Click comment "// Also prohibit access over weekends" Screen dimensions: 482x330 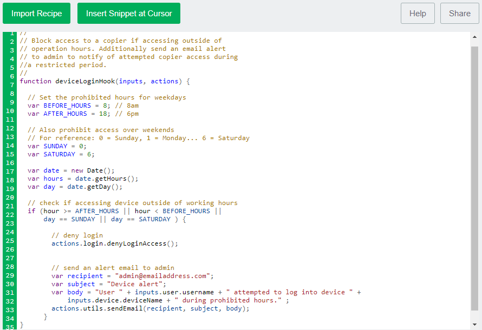[101, 130]
